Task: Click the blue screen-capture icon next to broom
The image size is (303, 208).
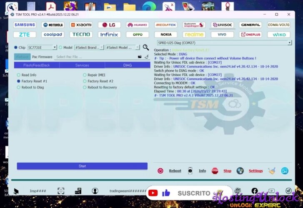Action: point(285,171)
